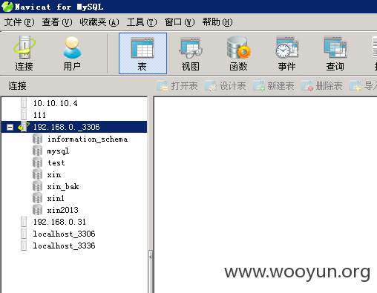The image size is (377, 293).
Task: Click the 打开表 open table button
Action: (177, 86)
